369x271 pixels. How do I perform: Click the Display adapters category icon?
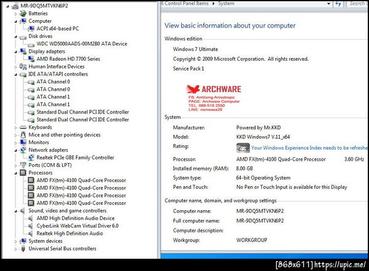pyautogui.click(x=23, y=52)
